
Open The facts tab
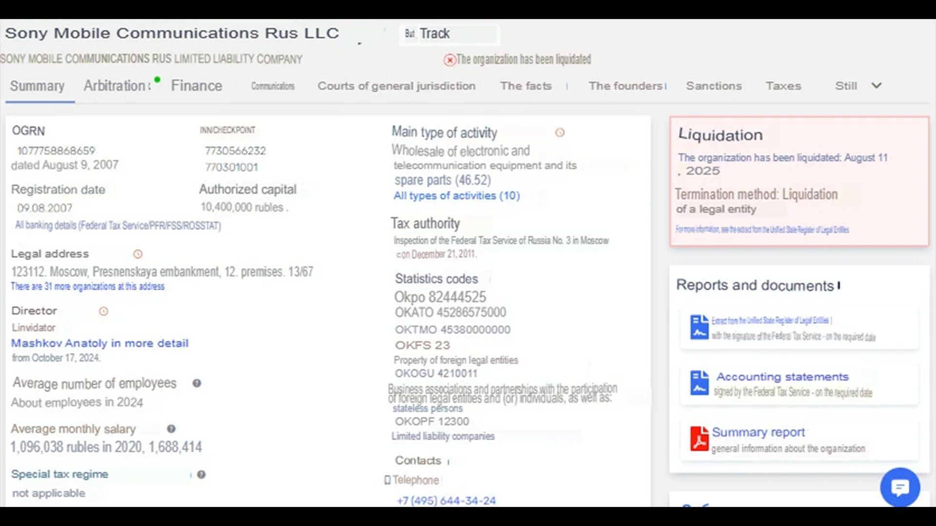(526, 86)
